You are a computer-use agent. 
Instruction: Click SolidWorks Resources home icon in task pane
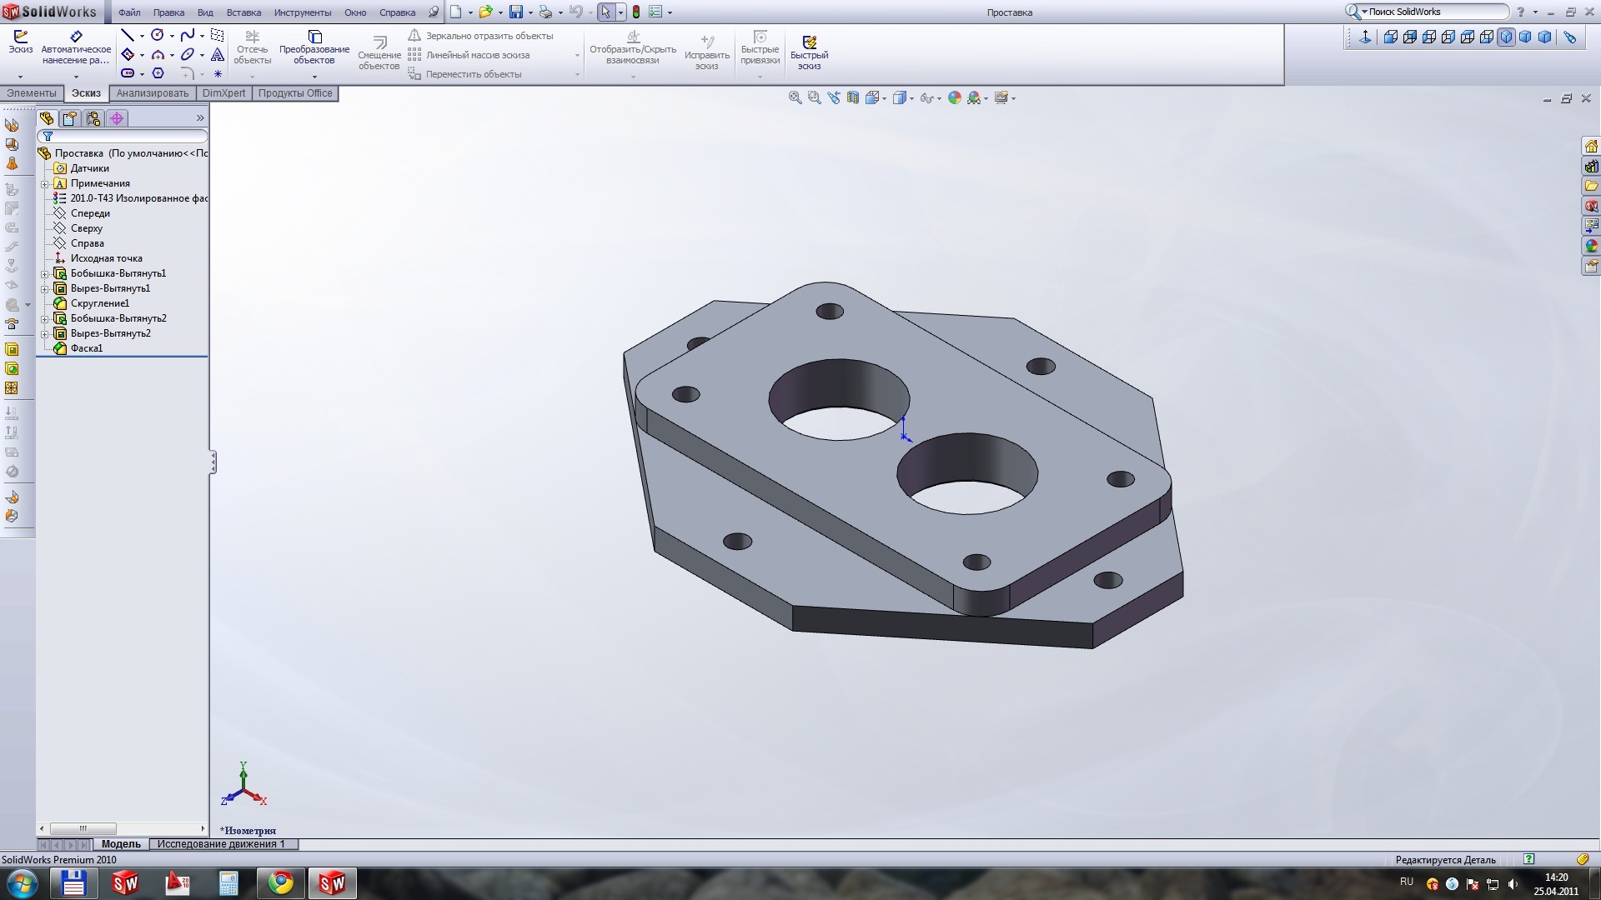tap(1591, 146)
